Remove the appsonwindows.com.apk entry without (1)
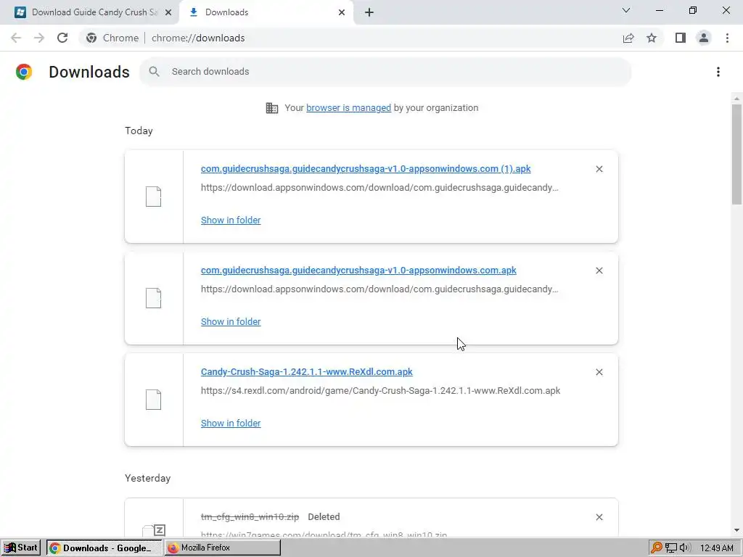The width and height of the screenshot is (743, 557). point(599,271)
